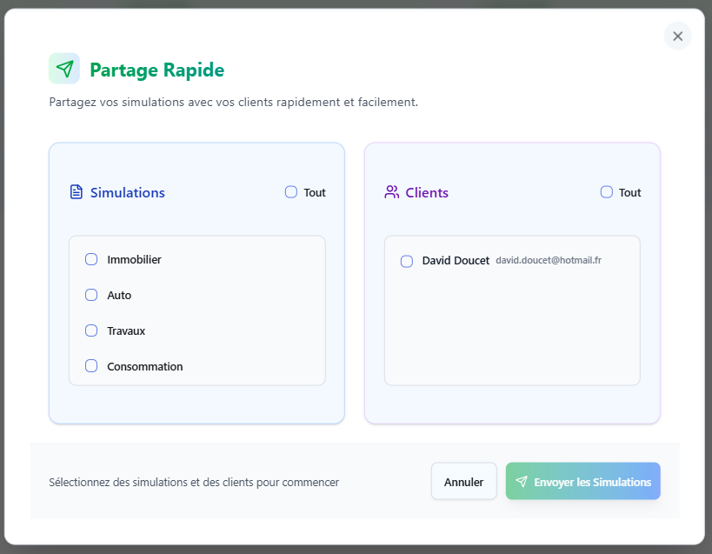Close the Partage Rapide dialog with the X
The height and width of the screenshot is (554, 712).
tap(677, 36)
